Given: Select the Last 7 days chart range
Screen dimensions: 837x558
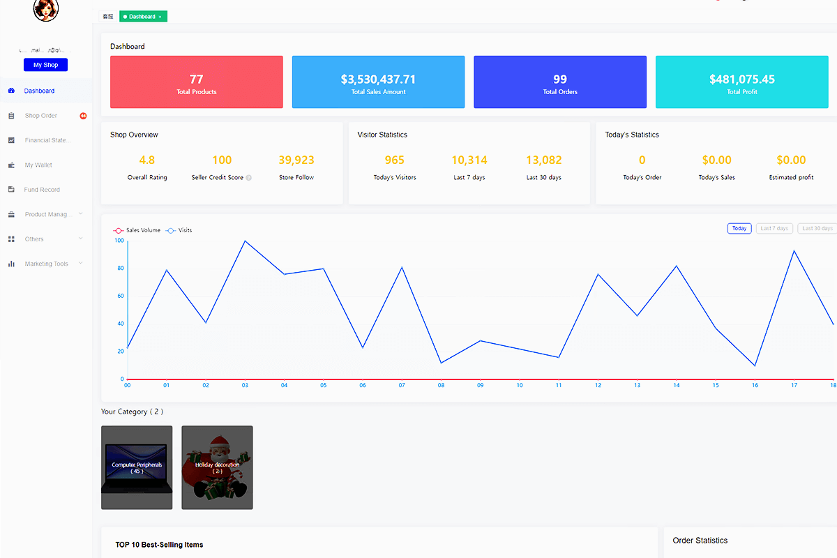Looking at the screenshot, I should tap(774, 228).
